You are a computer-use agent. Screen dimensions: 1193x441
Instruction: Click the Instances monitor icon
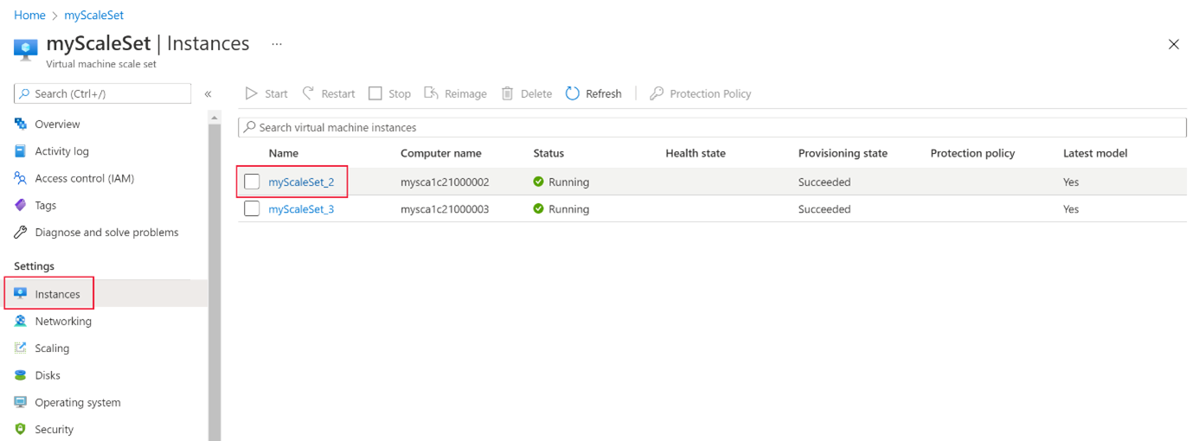click(21, 294)
